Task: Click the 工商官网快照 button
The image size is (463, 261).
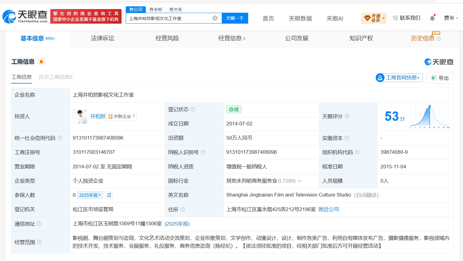Action: coord(399,78)
